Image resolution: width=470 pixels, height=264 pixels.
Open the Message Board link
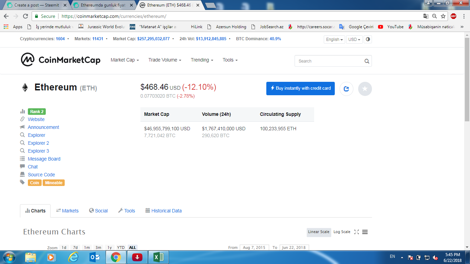pyautogui.click(x=44, y=159)
